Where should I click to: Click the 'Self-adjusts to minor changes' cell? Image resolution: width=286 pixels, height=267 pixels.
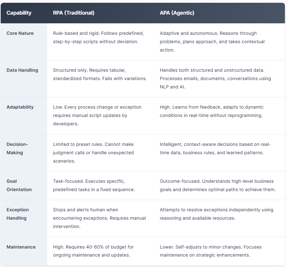(x=211, y=251)
